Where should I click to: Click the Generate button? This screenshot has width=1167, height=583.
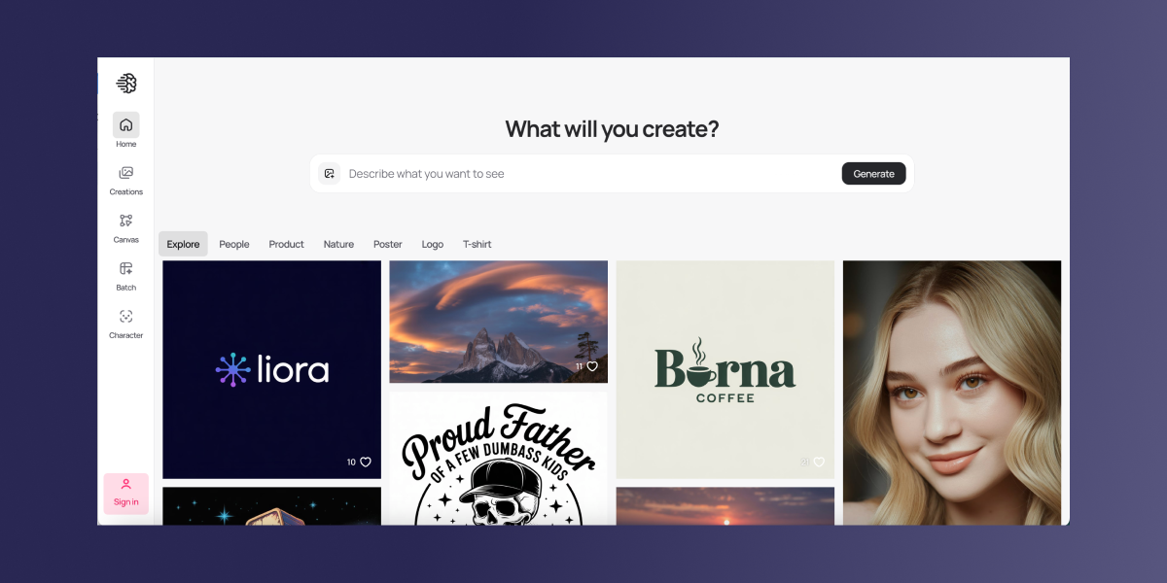click(874, 173)
